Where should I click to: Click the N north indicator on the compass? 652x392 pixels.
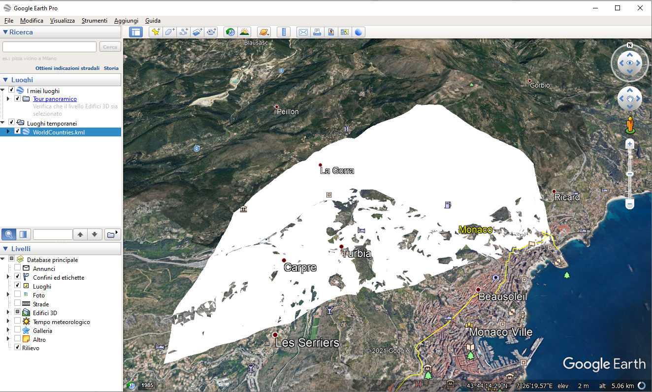pos(630,45)
